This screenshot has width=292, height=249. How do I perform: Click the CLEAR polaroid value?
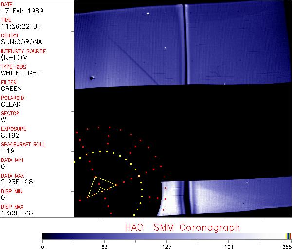tap(11, 104)
